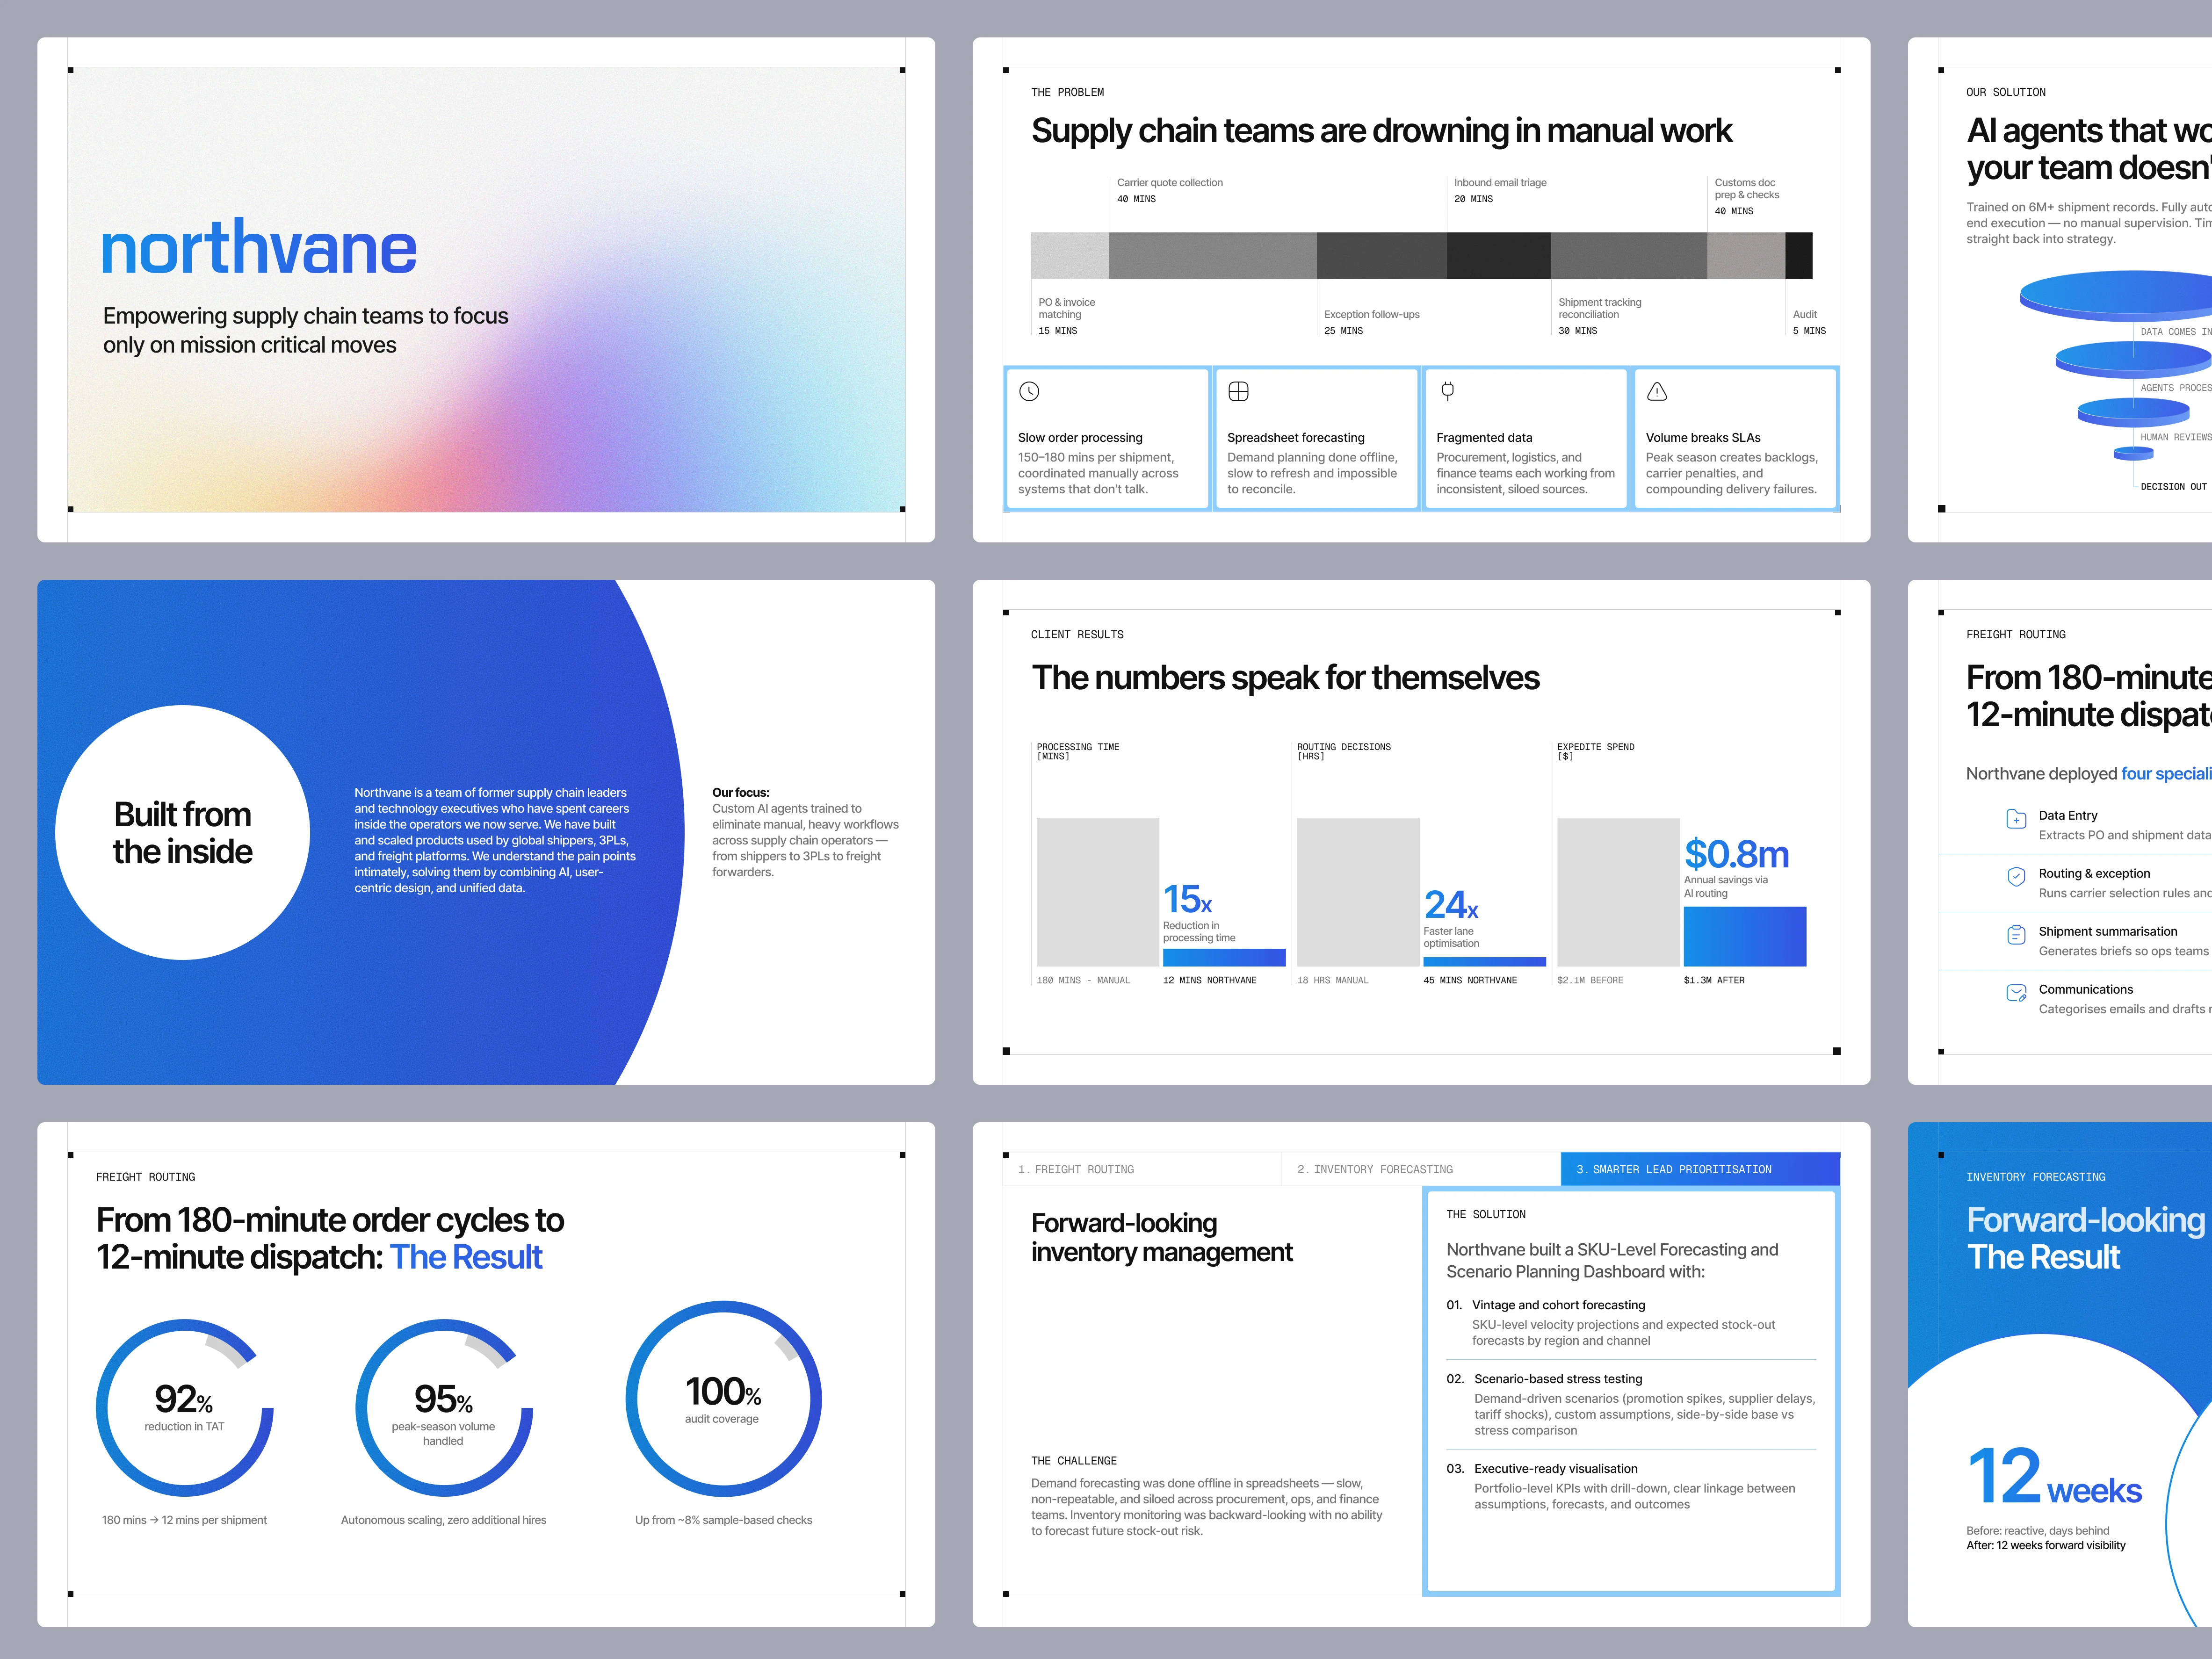Click the grid icon above Spreadsheet forecasting
This screenshot has height=1659, width=2212.
[1238, 391]
